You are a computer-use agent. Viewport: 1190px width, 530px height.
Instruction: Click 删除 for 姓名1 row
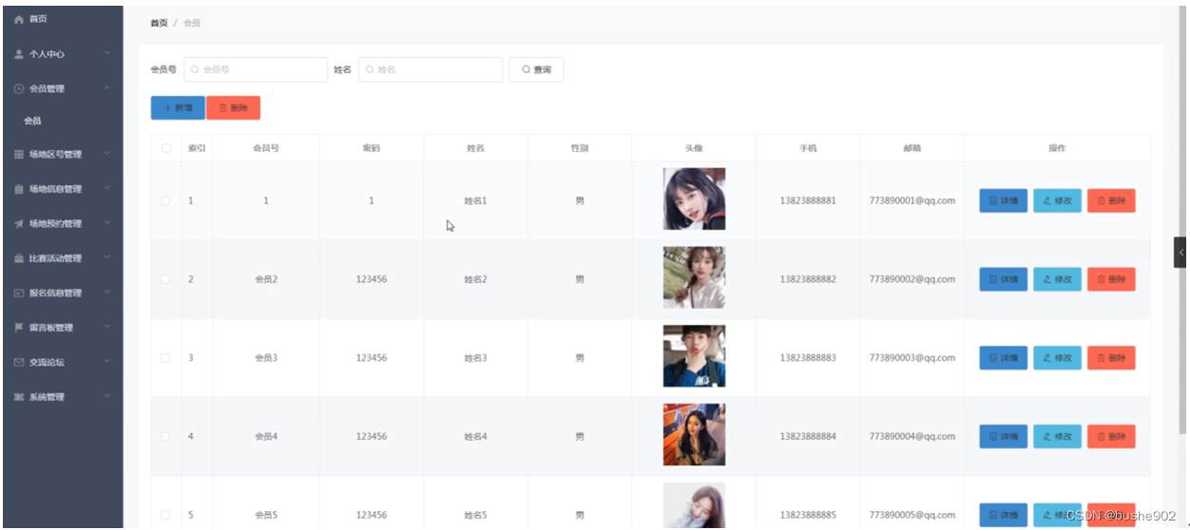click(x=1111, y=200)
